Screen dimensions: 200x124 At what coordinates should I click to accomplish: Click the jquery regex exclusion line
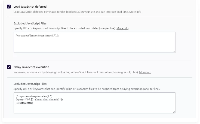point(39,99)
